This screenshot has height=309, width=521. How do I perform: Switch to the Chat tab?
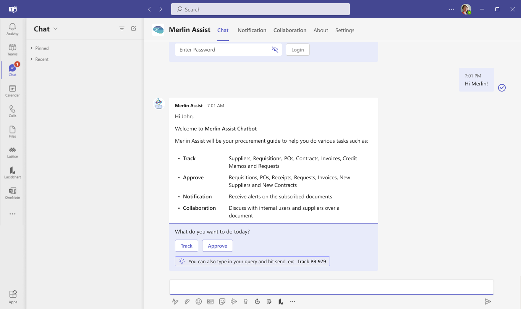pyautogui.click(x=223, y=30)
